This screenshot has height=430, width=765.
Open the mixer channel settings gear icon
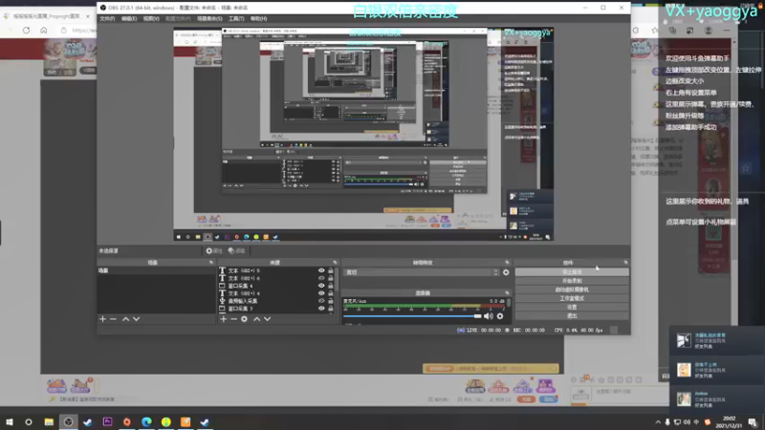(500, 316)
